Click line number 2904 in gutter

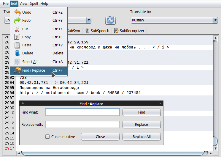(9, 83)
